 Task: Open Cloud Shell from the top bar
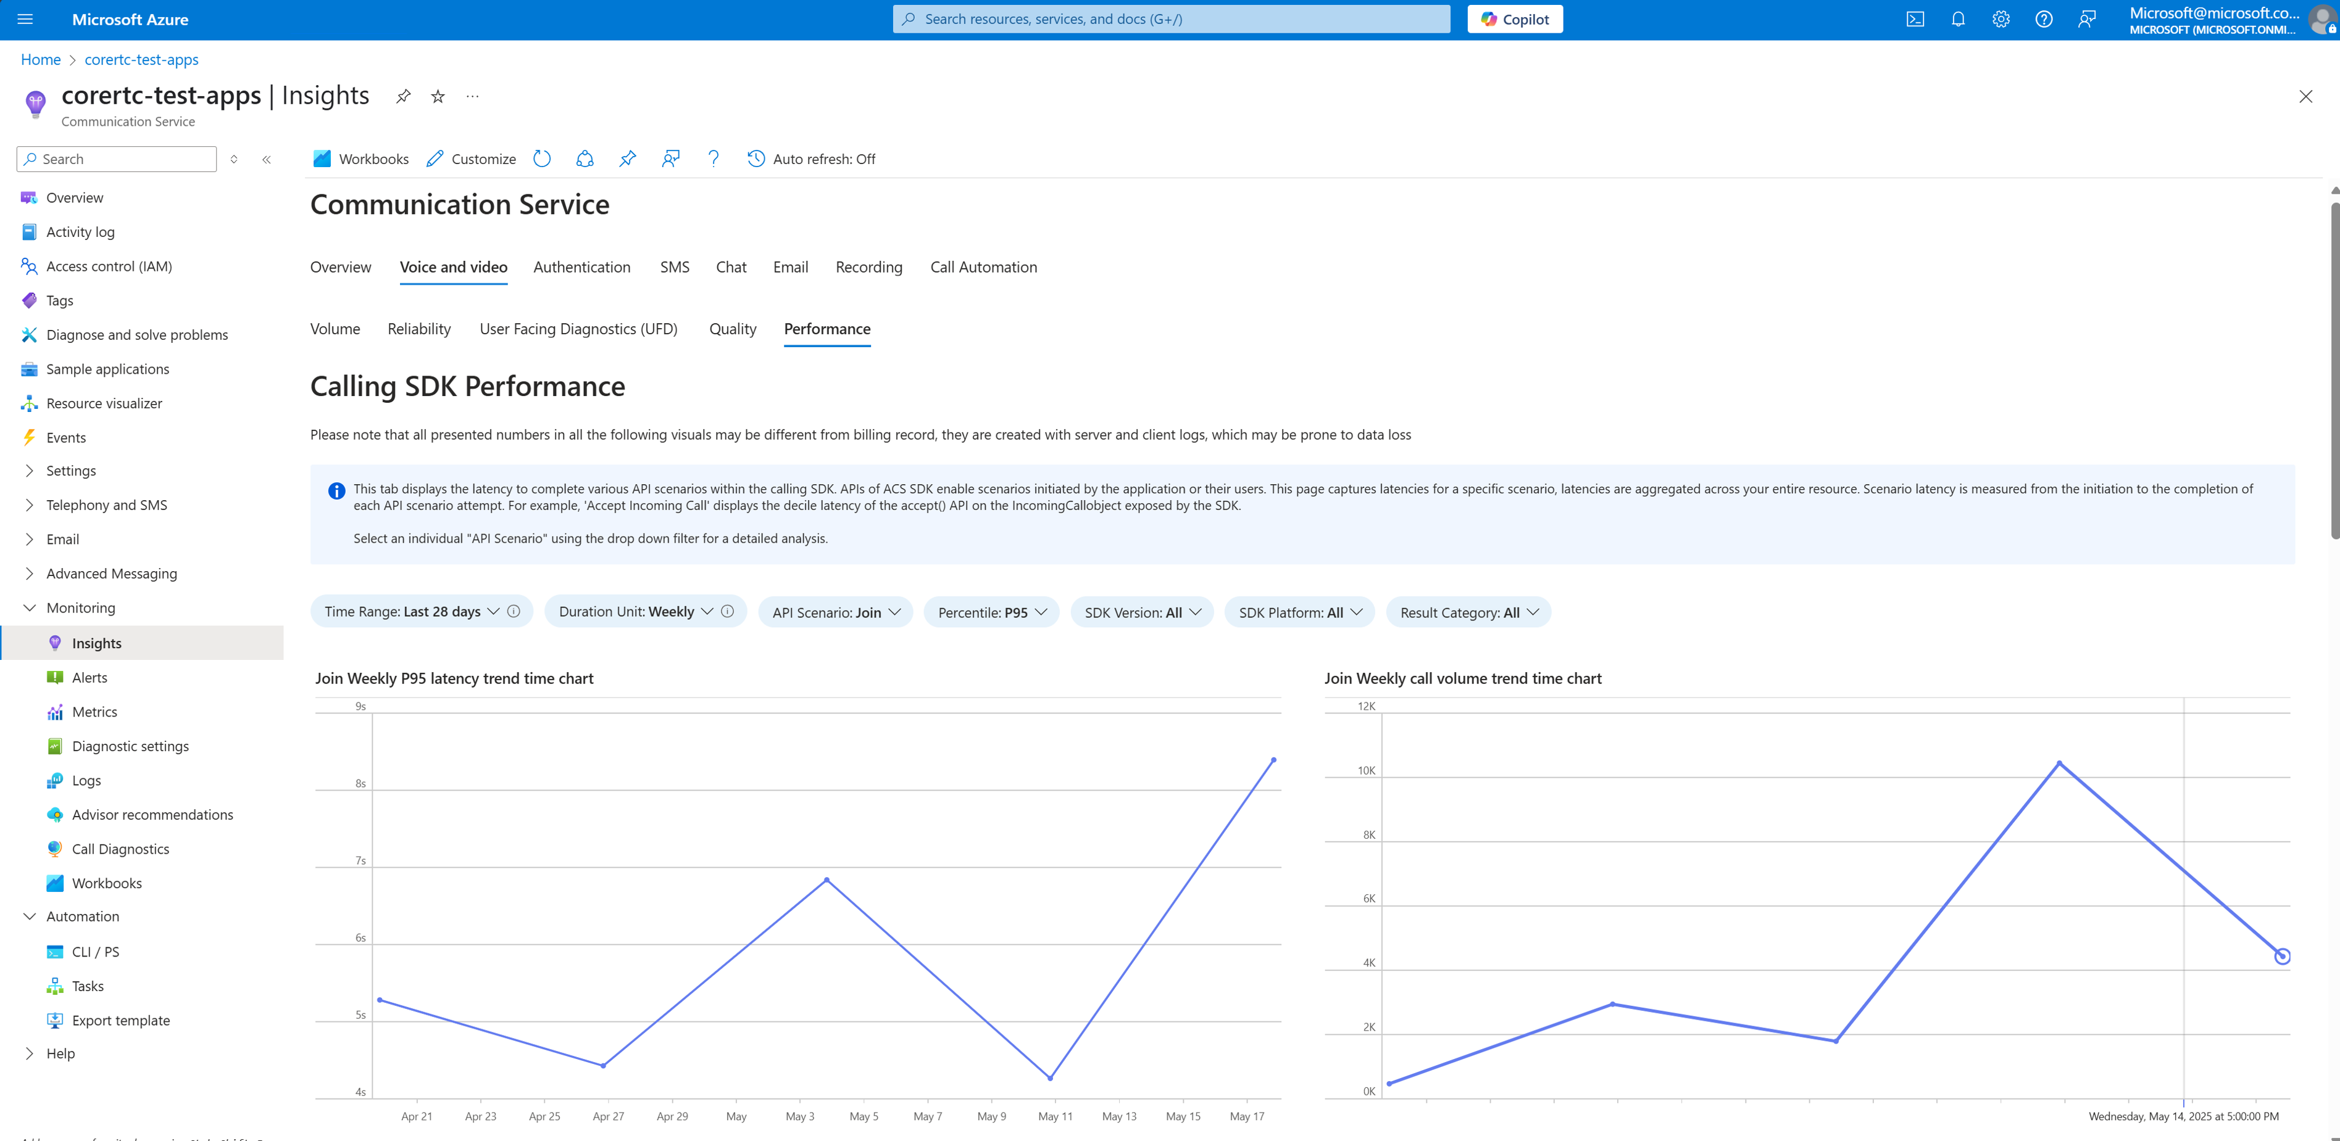tap(1915, 19)
